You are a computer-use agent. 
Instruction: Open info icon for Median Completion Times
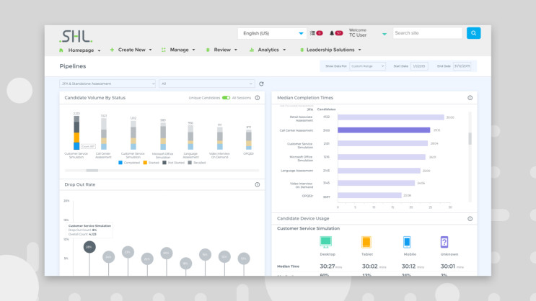pyautogui.click(x=470, y=97)
